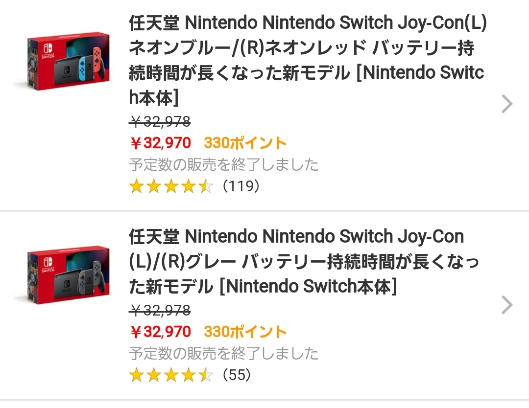The image size is (529, 408).
Task: Open the (55) review count
Action: [x=237, y=375]
